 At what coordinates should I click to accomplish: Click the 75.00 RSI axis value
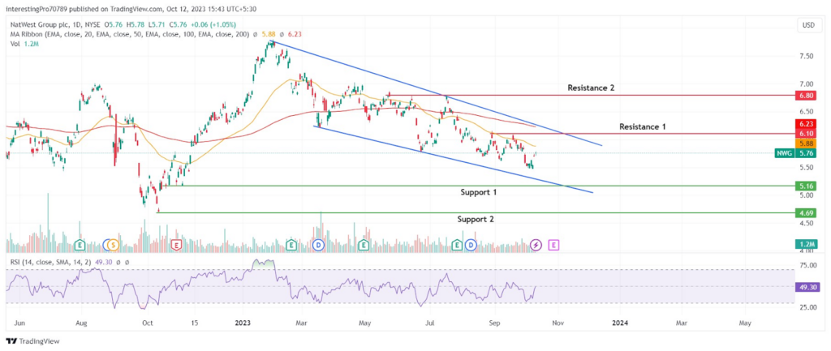pos(807,267)
